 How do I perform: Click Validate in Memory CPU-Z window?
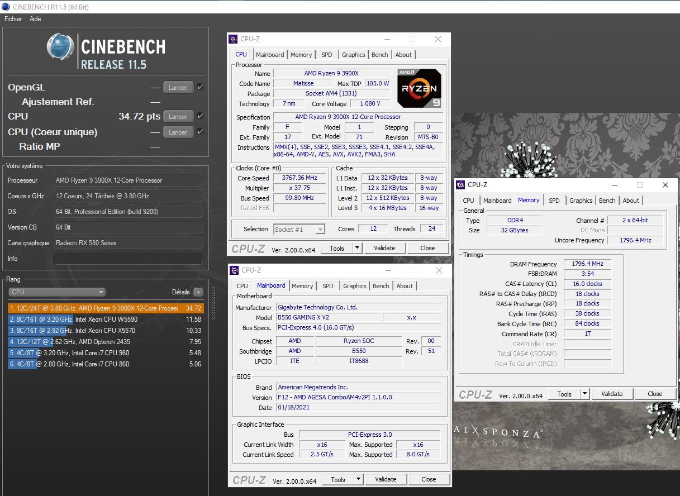point(612,394)
